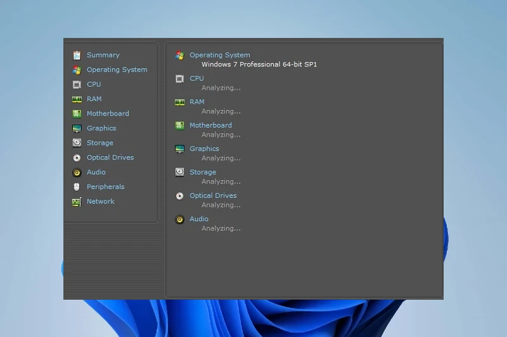Click the Storage hard drive icon in sidebar

[77, 143]
